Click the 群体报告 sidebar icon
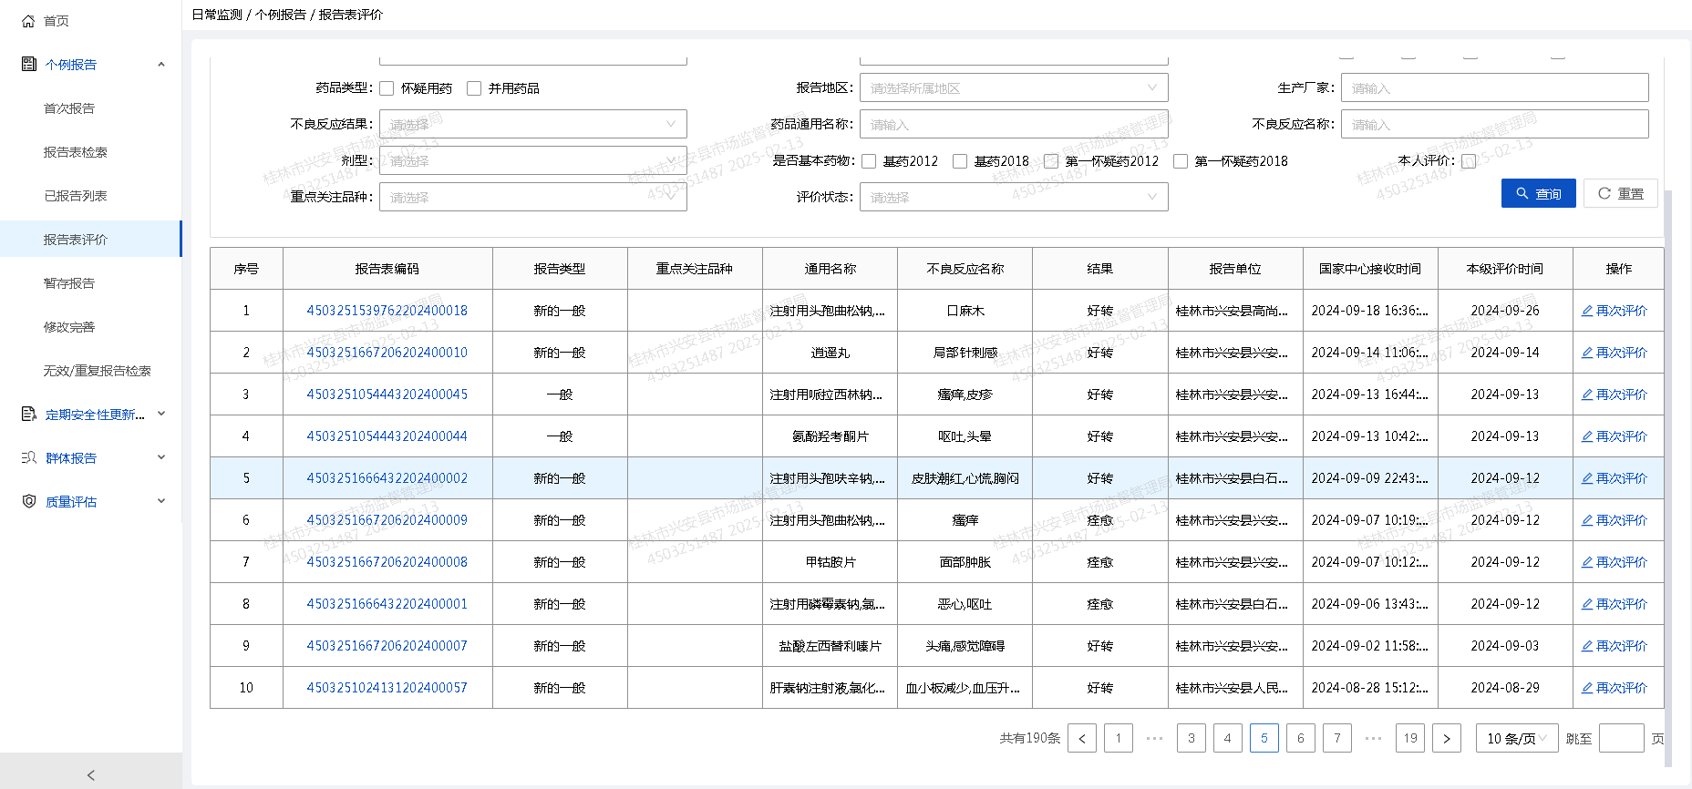 28,457
